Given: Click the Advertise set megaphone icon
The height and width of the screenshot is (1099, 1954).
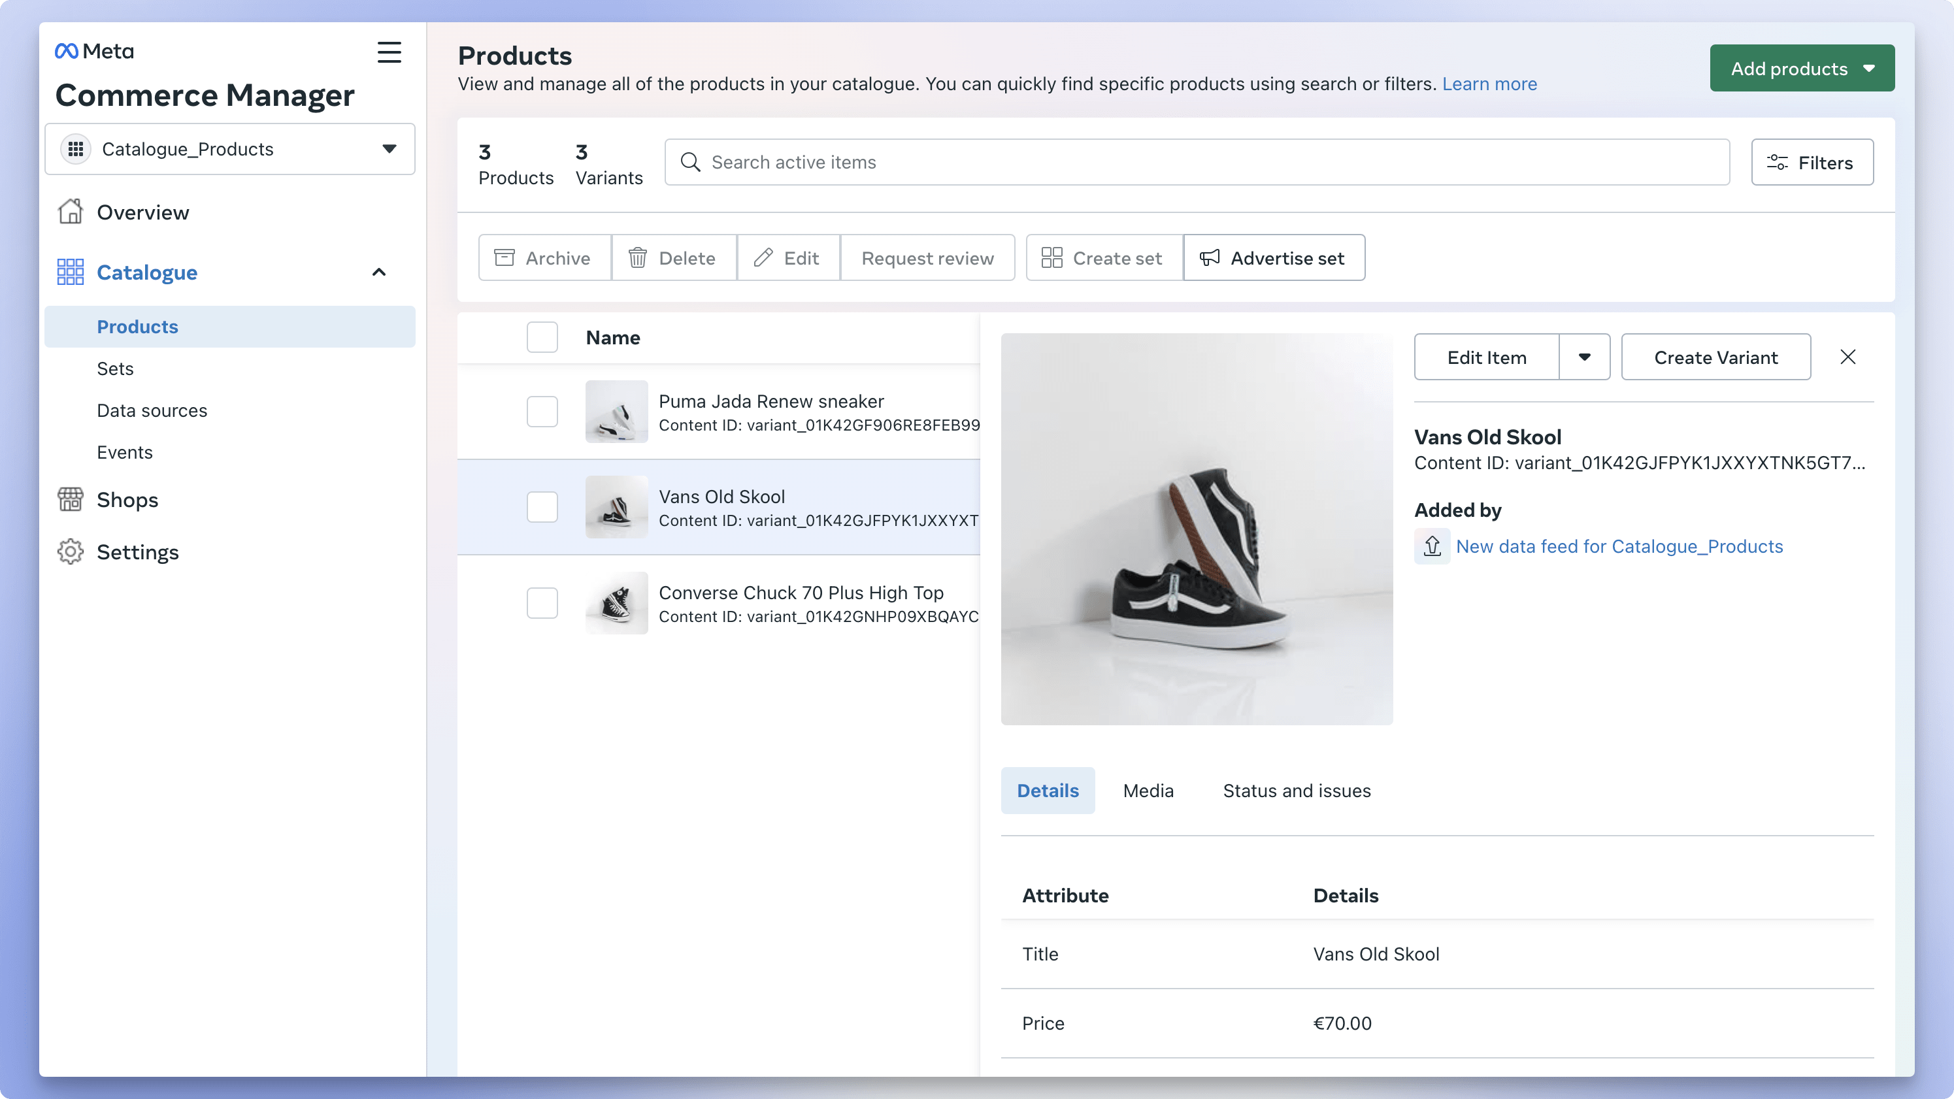Looking at the screenshot, I should [1209, 257].
